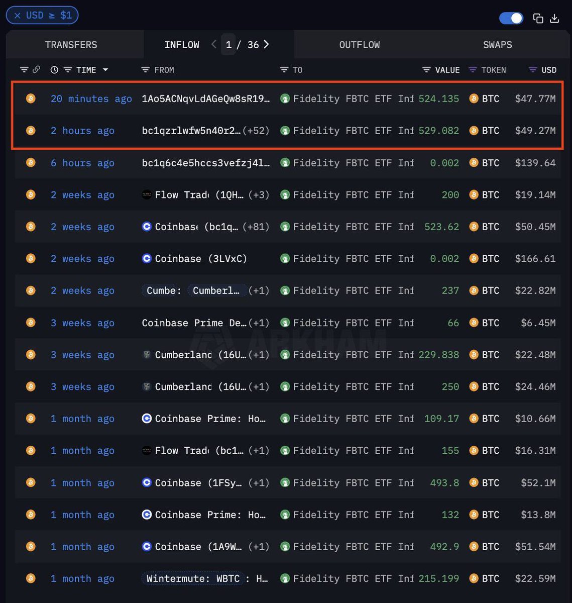Select the $6.45M USD cell

538,323
